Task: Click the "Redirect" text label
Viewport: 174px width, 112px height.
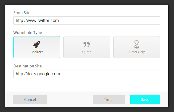Action: pyautogui.click(x=37, y=52)
